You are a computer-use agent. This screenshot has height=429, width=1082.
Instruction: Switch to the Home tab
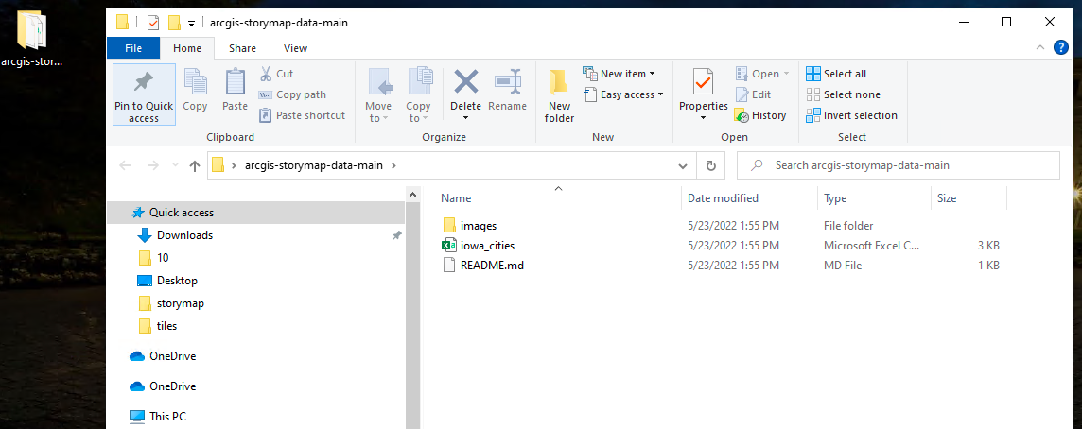click(x=187, y=48)
